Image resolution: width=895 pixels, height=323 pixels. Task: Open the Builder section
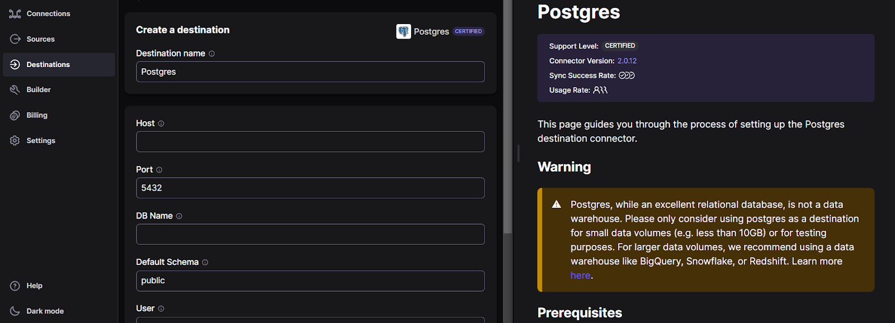(x=39, y=89)
